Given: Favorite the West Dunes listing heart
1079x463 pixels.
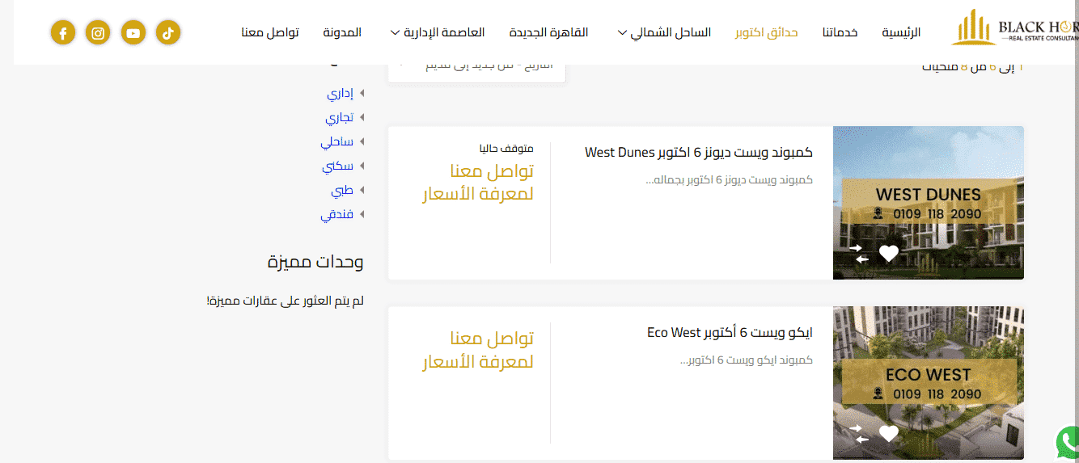Looking at the screenshot, I should pos(889,254).
